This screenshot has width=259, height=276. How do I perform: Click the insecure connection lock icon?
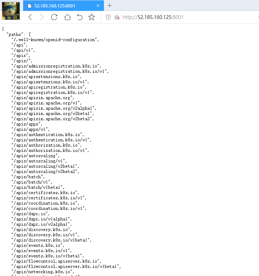pos(117,17)
